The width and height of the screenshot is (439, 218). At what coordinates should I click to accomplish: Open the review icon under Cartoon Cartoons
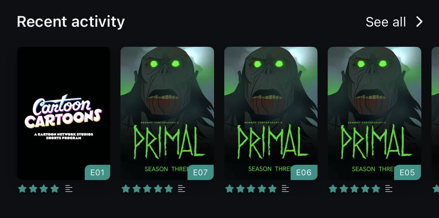[x=69, y=189]
